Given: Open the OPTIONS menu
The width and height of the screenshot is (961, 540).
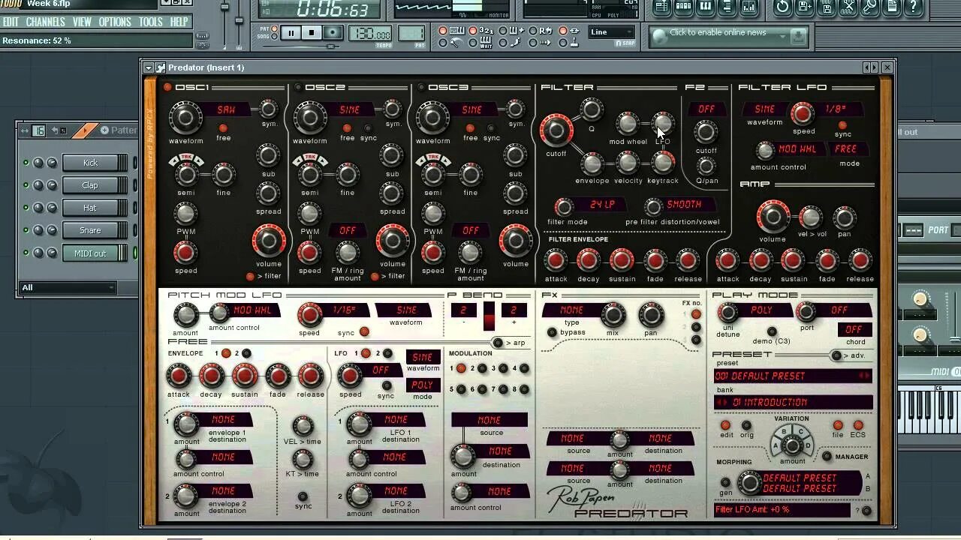Looking at the screenshot, I should 115,22.
